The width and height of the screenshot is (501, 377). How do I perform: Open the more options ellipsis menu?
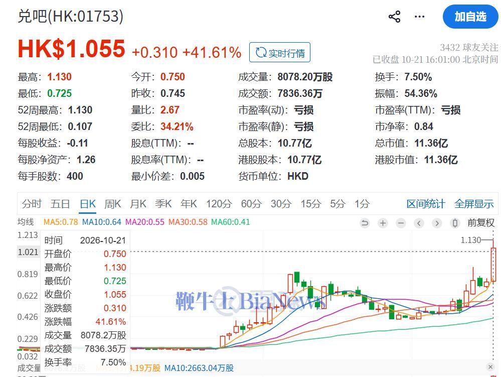(x=419, y=17)
